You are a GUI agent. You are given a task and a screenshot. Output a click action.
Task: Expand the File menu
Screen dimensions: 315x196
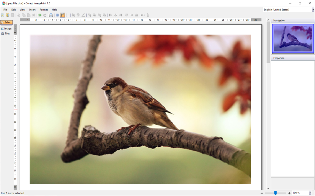coord(5,10)
